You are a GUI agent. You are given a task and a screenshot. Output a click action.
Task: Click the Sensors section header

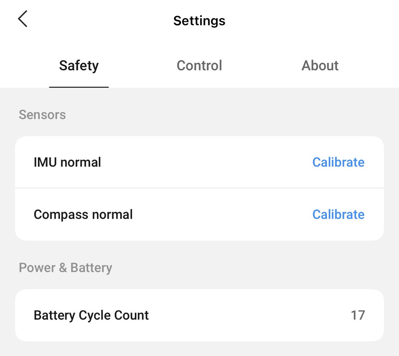coord(42,115)
